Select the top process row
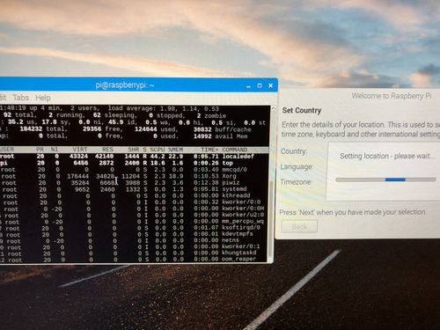Screen dimensions: 440x330 [x=135, y=163]
